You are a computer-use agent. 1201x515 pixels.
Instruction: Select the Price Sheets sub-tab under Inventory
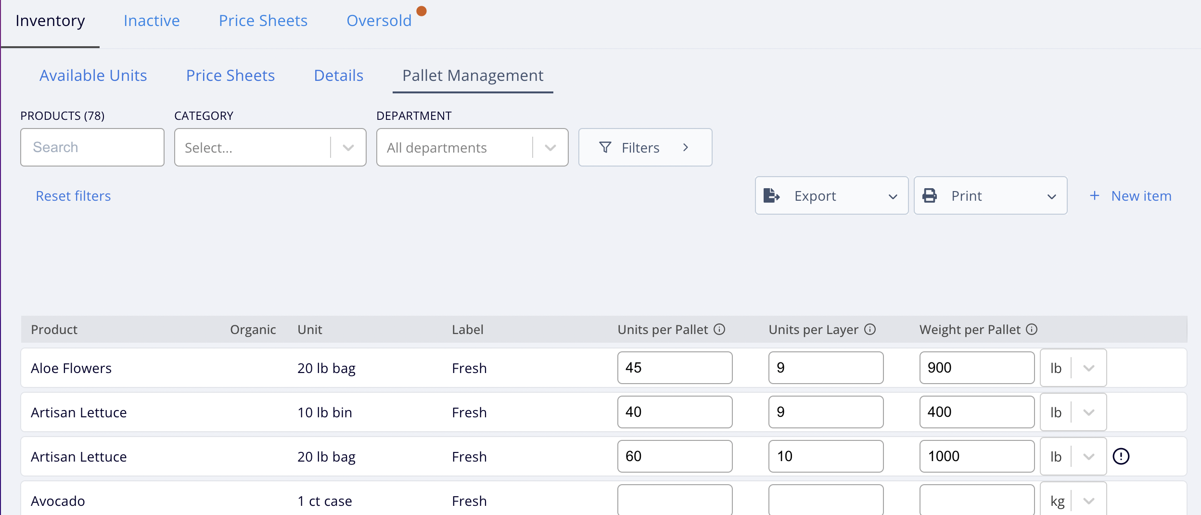[x=230, y=76]
